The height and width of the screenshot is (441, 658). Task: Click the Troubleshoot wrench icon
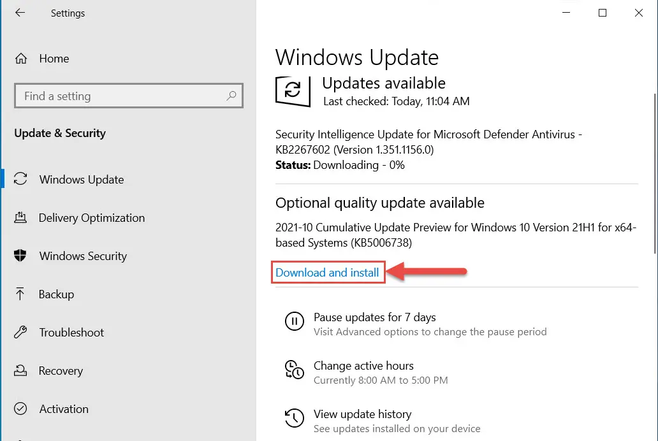(20, 332)
